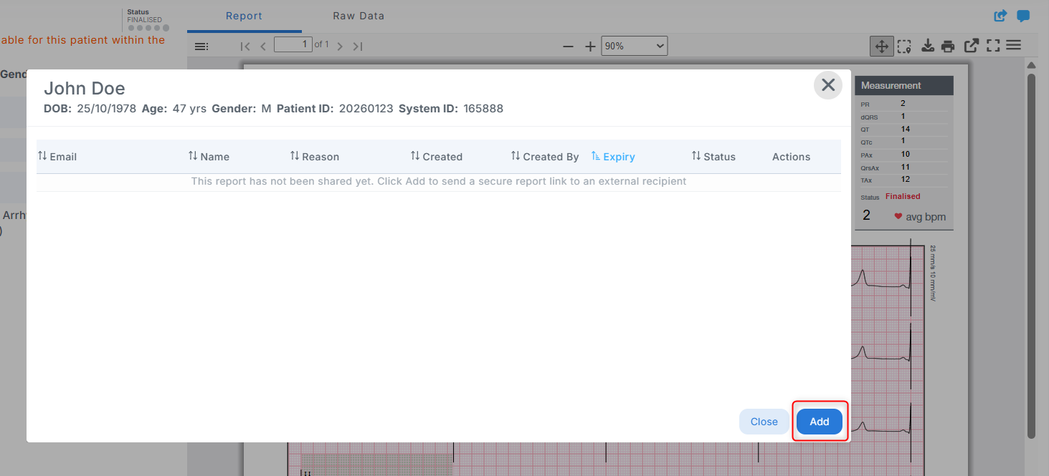This screenshot has width=1049, height=476.
Task: Open the share report icon
Action: (x=1000, y=15)
